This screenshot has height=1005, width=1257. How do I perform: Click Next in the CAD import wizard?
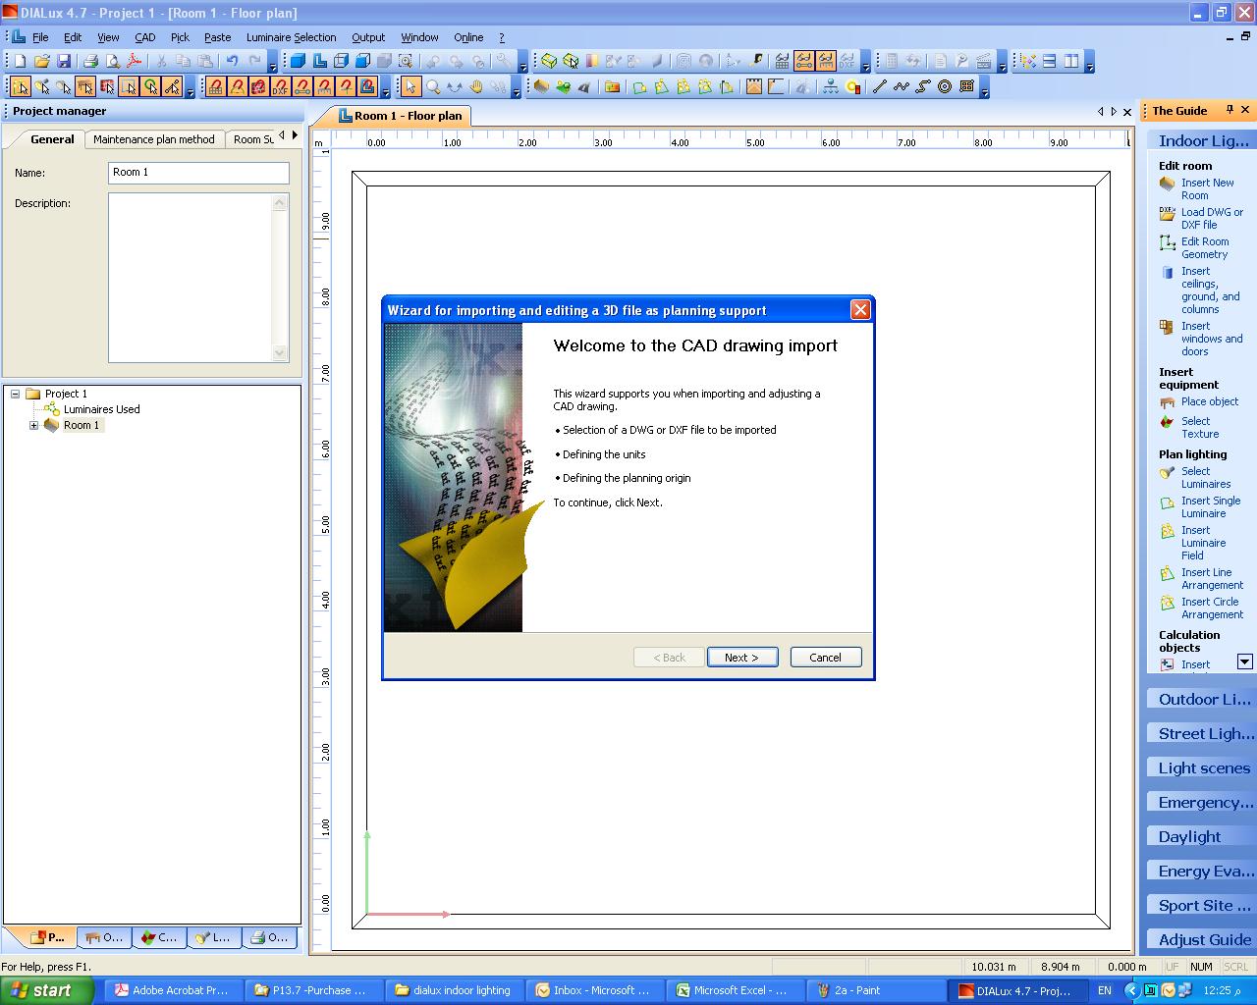click(x=742, y=657)
